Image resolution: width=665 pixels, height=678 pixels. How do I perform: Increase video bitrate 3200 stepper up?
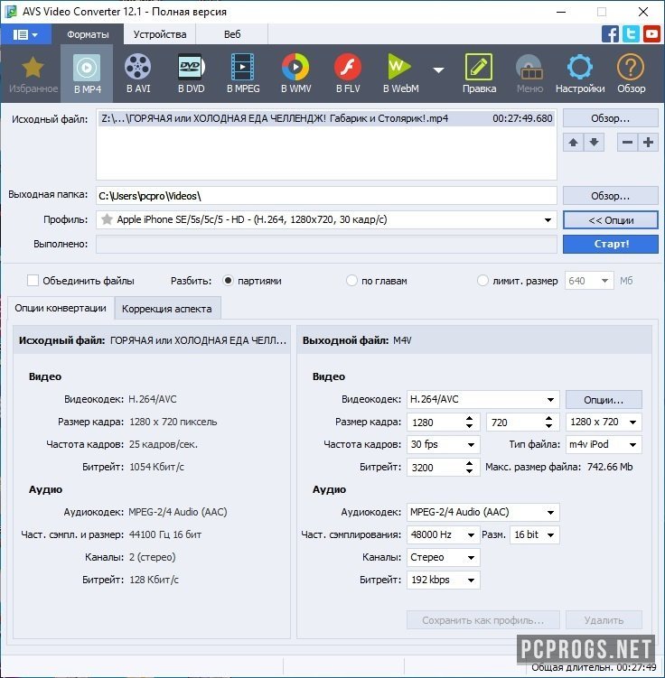pyautogui.click(x=470, y=463)
